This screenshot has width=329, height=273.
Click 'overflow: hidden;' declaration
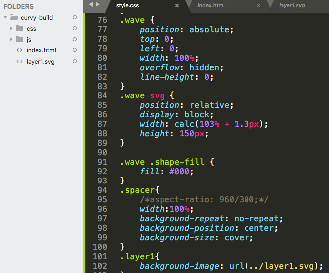[x=181, y=68]
